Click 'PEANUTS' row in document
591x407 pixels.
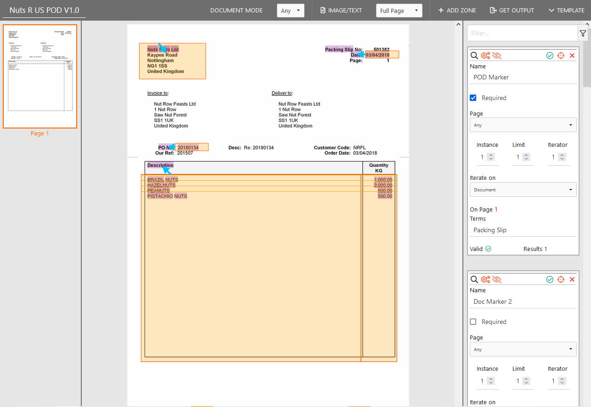coord(158,191)
